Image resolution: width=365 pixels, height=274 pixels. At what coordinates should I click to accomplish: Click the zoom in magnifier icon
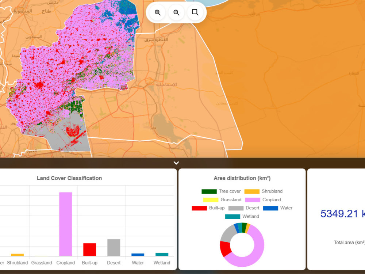[x=158, y=12]
